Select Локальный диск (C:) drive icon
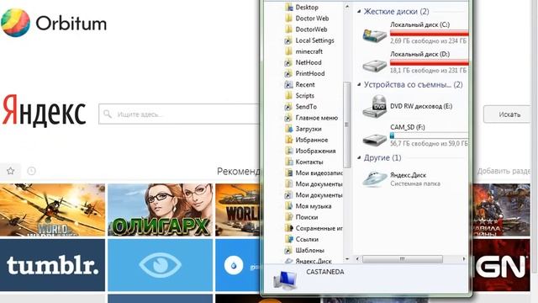Image resolution: width=538 pixels, height=303 pixels. tap(375, 35)
